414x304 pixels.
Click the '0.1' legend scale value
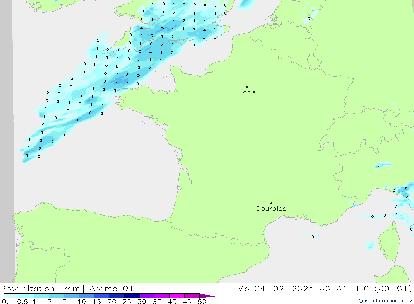tap(7, 302)
